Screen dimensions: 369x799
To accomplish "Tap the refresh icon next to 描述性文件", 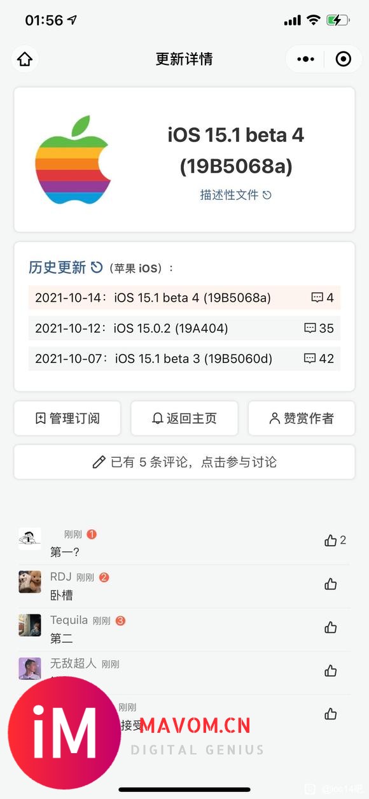I will 267,195.
